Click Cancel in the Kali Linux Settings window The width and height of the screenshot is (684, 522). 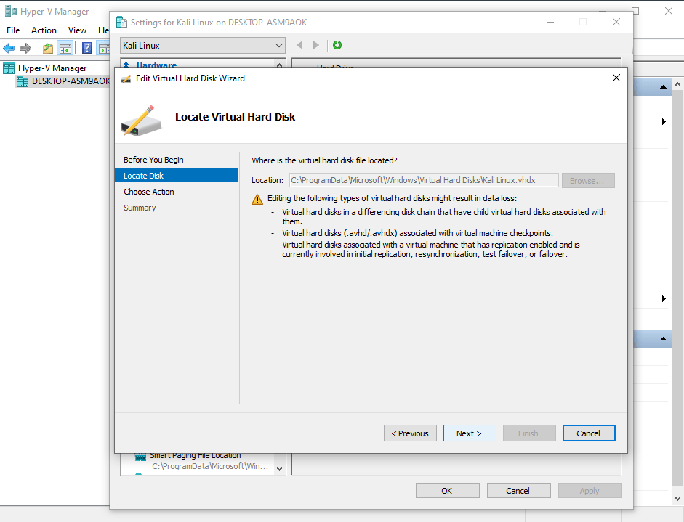click(519, 491)
